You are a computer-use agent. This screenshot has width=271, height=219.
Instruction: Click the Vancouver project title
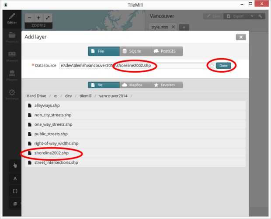point(162,16)
